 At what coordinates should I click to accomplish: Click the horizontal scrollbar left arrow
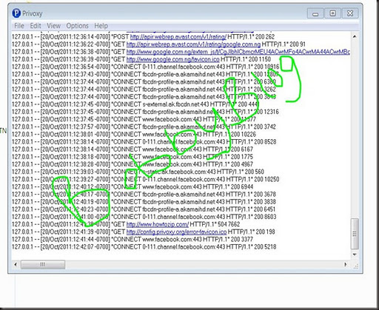point(16,265)
